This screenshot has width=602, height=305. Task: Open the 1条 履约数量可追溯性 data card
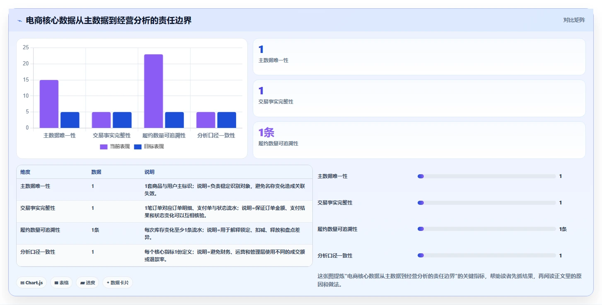pyautogui.click(x=419, y=140)
